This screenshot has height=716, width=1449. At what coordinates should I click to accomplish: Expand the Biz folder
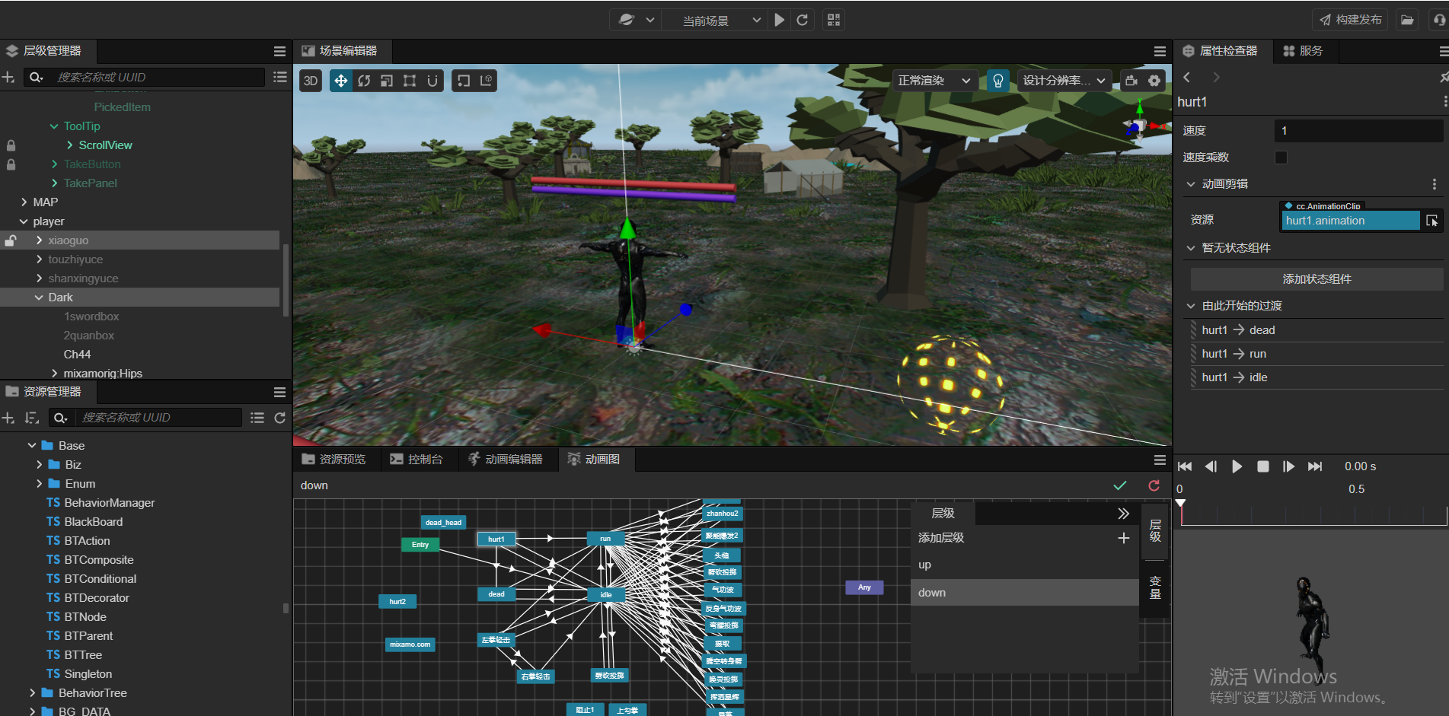click(39, 465)
